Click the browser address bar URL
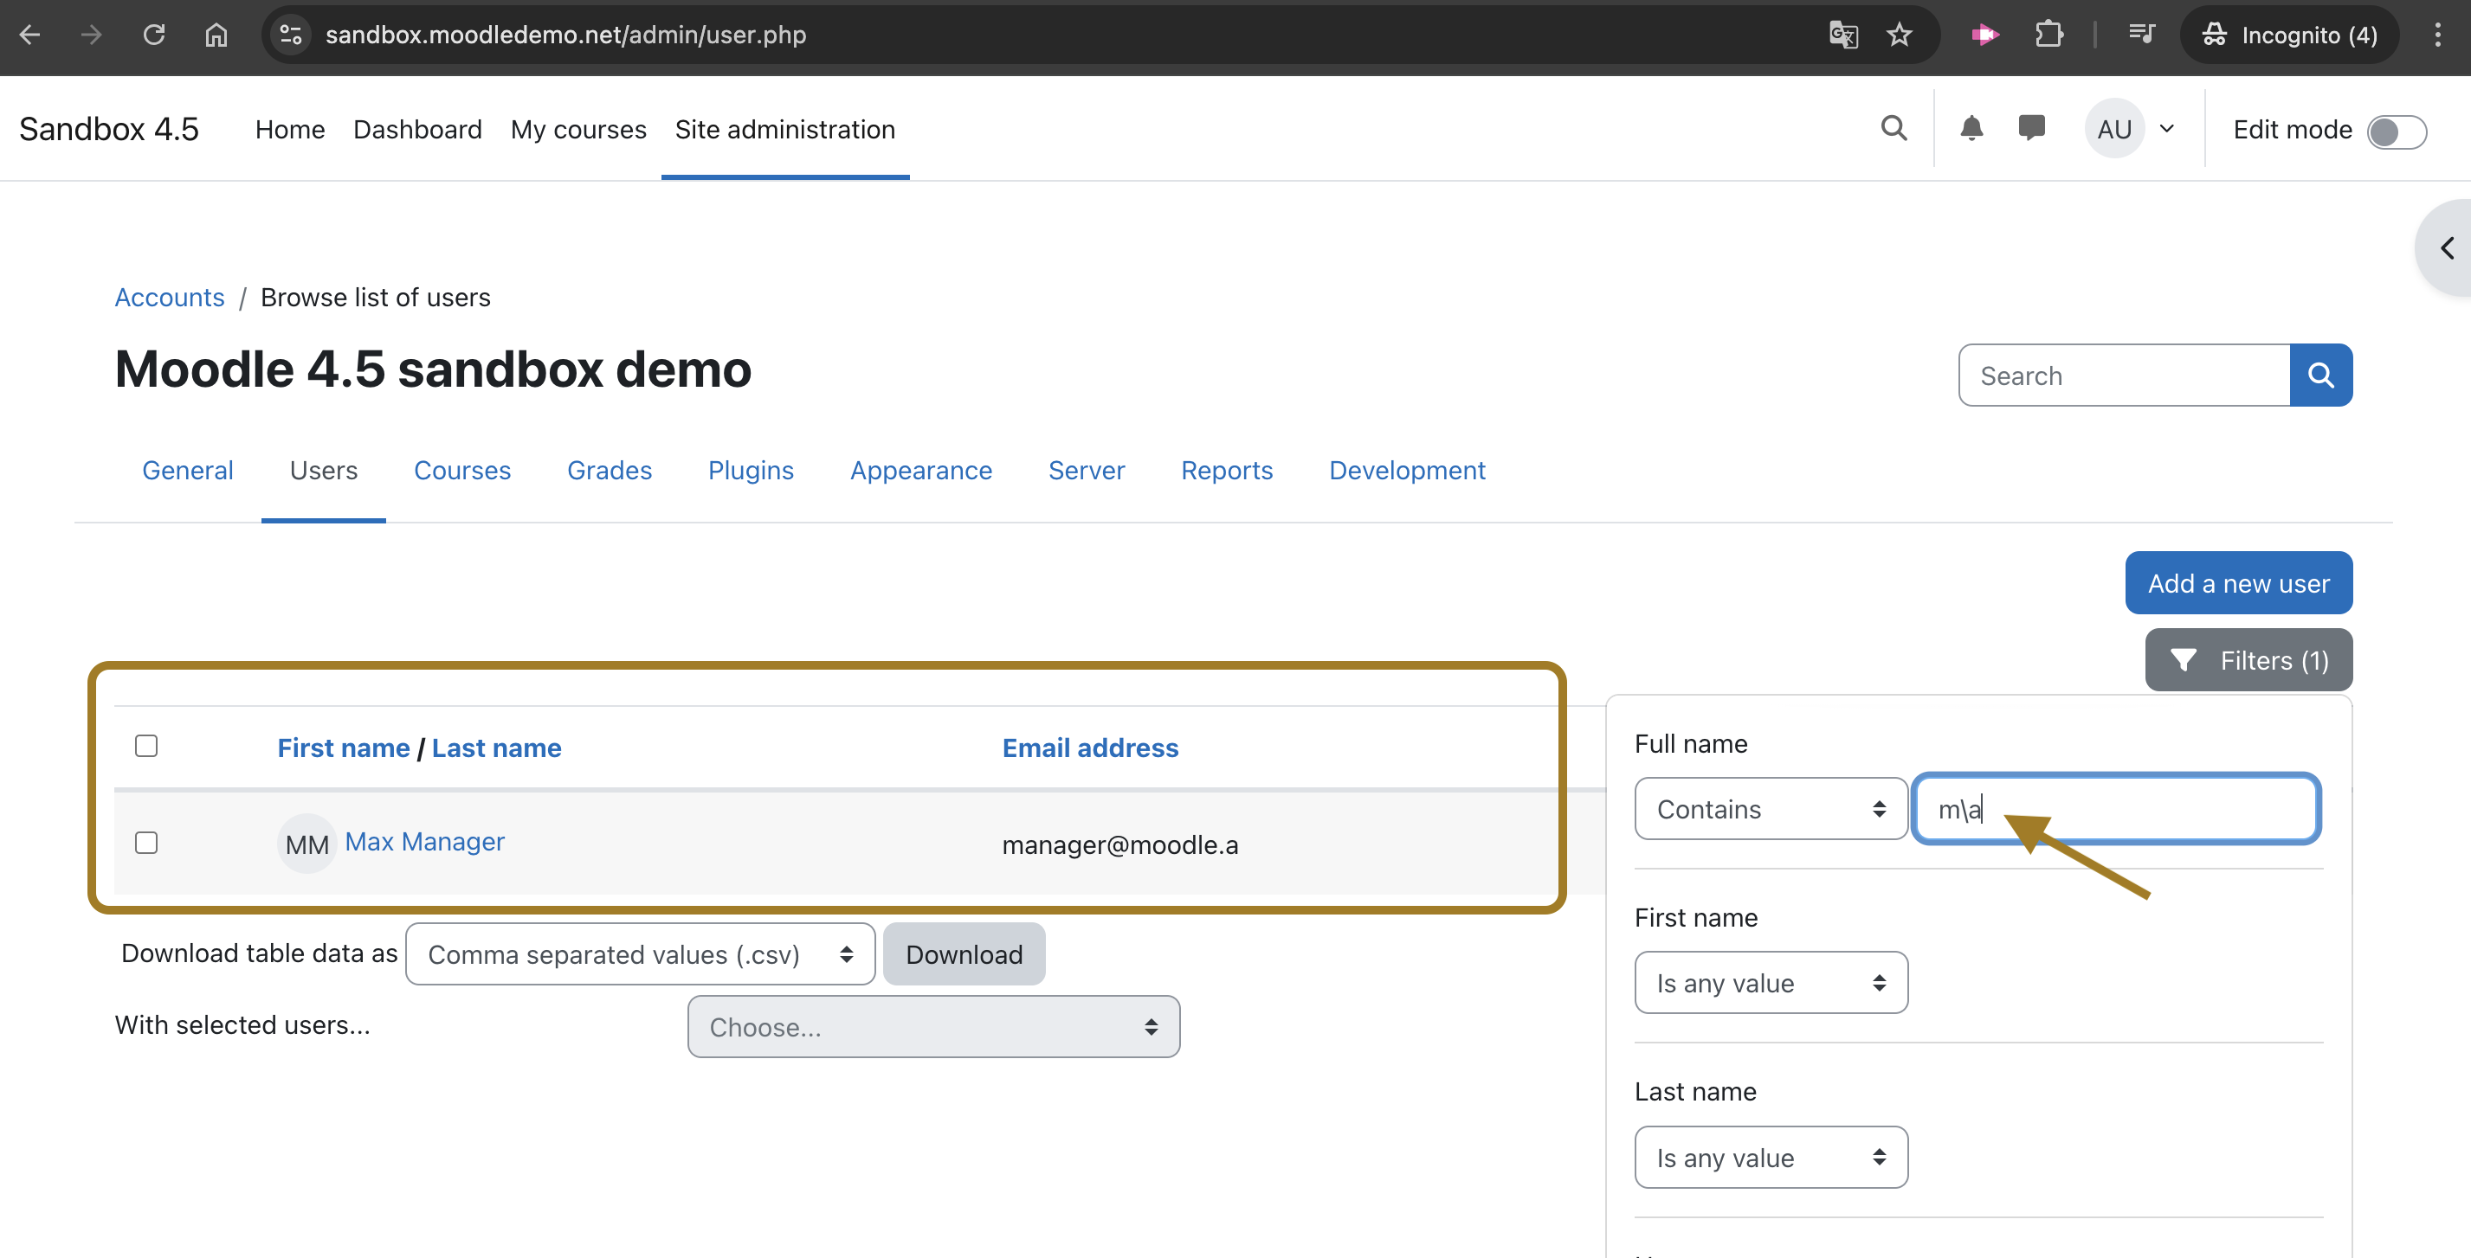2471x1258 pixels. (x=566, y=35)
